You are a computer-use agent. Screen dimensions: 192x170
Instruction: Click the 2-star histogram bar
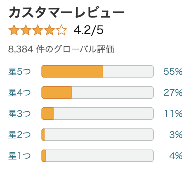coord(98,135)
